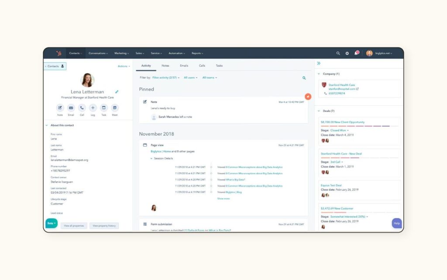The width and height of the screenshot is (447, 280).
Task: Open the Sales menu in navigation
Action: click(x=140, y=53)
